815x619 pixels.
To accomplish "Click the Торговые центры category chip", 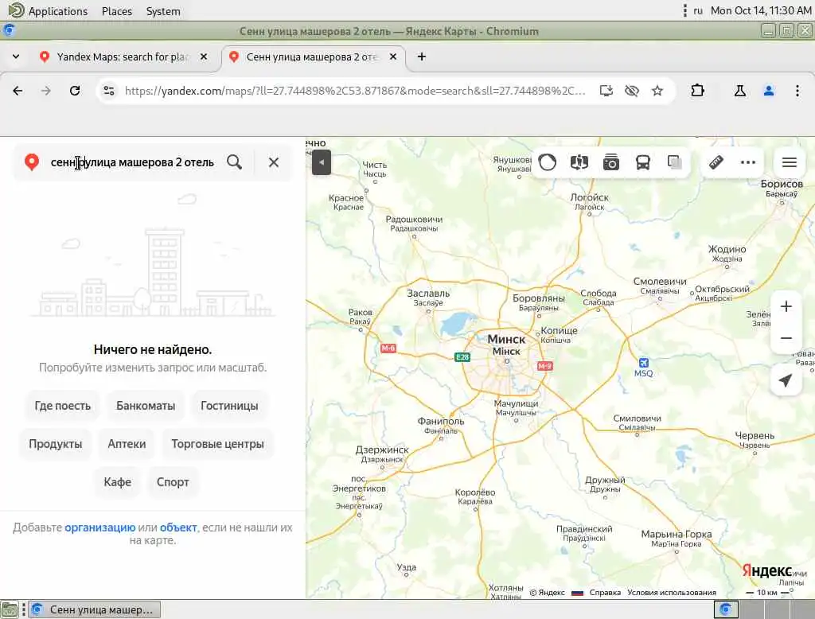I will tap(218, 444).
